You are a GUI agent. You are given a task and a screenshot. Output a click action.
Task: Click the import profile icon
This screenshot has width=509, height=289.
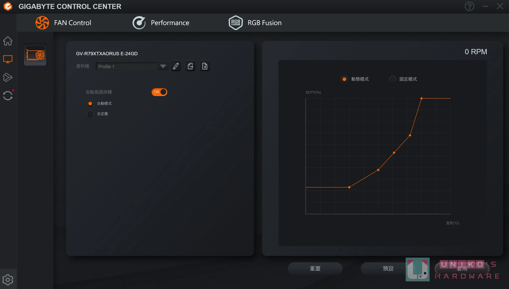coord(205,66)
